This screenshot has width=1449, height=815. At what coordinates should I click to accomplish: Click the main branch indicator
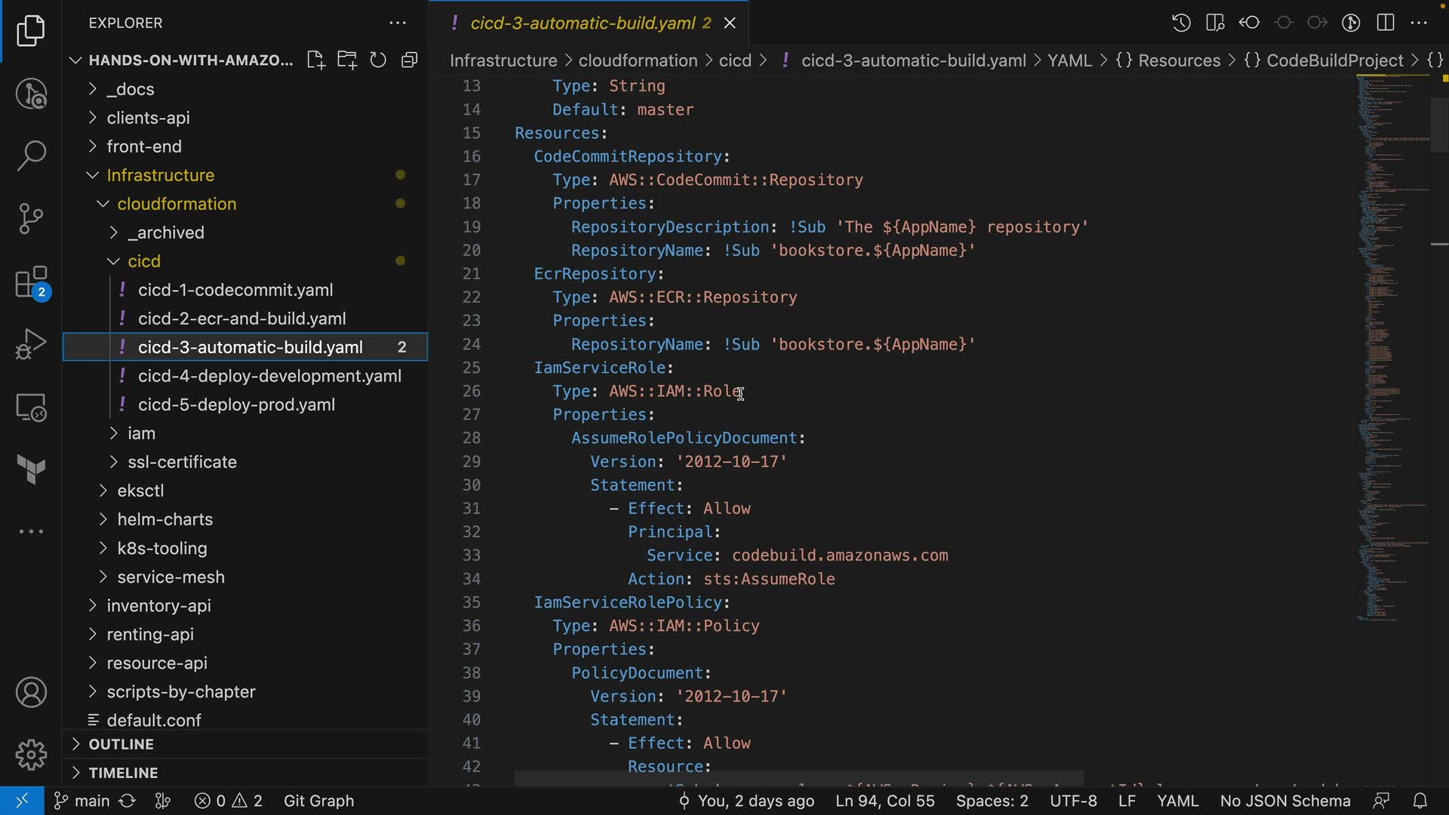(83, 801)
